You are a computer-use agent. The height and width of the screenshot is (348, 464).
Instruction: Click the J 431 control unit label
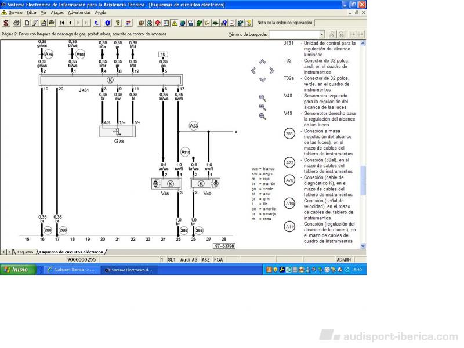(84, 90)
